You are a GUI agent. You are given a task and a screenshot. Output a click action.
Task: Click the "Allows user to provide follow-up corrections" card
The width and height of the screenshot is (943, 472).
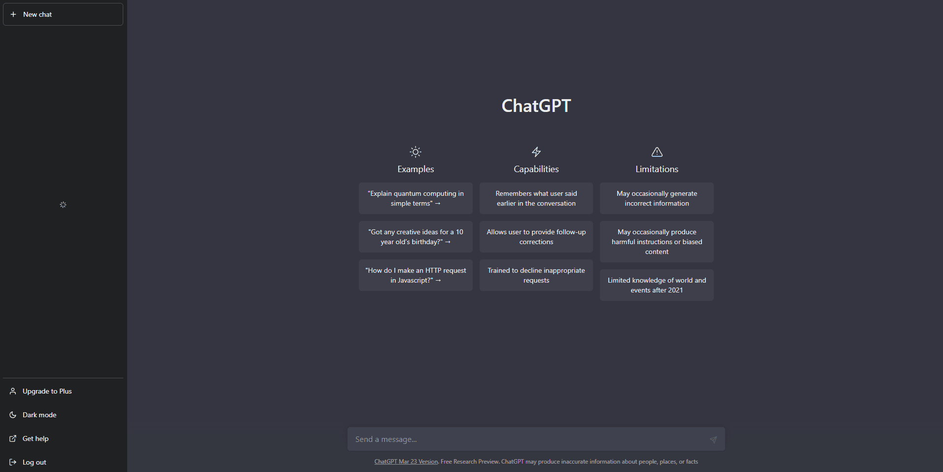click(536, 237)
